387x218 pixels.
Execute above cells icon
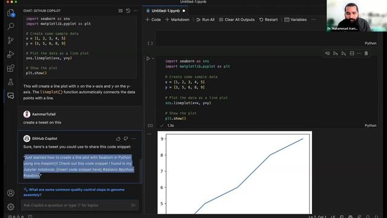tap(336, 53)
